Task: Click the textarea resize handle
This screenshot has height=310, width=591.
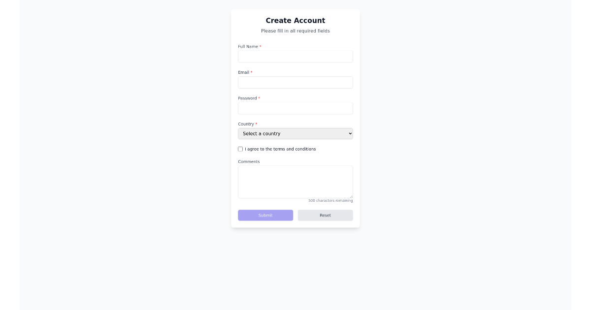Action: (351, 196)
